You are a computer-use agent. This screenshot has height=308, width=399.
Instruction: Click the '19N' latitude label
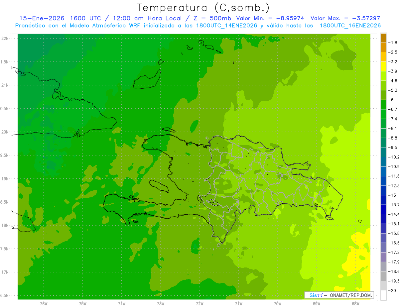point(6,179)
